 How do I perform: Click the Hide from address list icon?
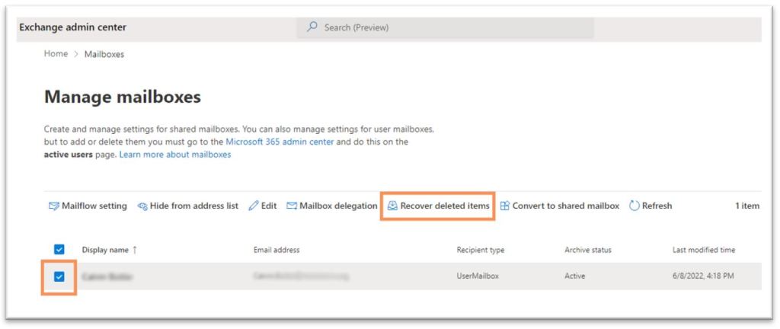click(142, 206)
